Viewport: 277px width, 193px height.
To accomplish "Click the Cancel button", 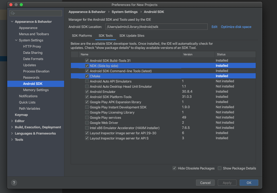I will [x=205, y=183].
